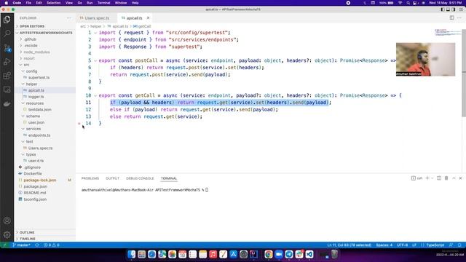Click Explorer more actions ellipsis

(x=69, y=18)
